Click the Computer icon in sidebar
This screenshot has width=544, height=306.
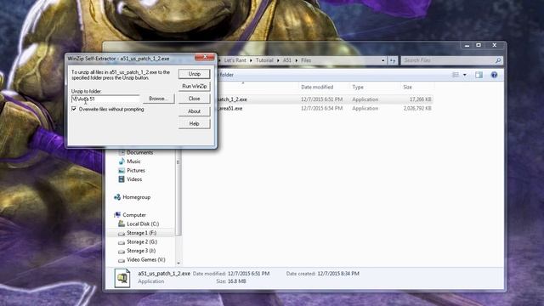(117, 215)
